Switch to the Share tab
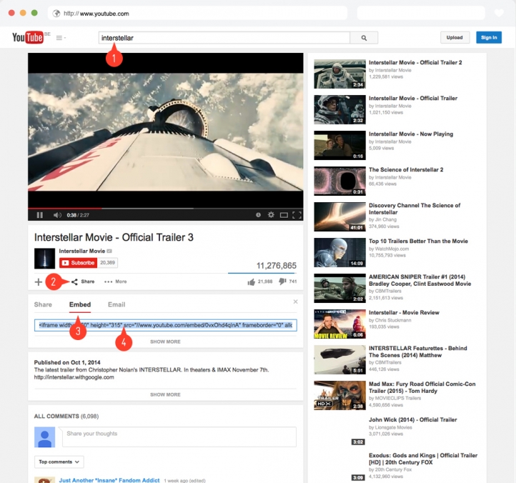Image resolution: width=516 pixels, height=483 pixels. point(43,304)
